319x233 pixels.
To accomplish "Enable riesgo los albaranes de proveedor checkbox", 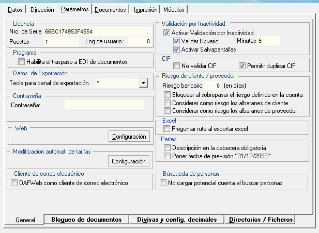I will click(x=167, y=111).
